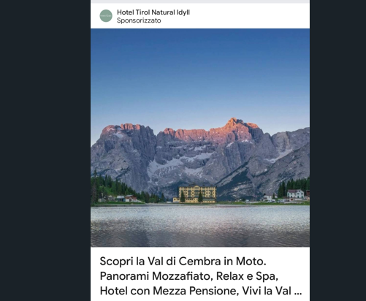The height and width of the screenshot is (301, 366).
Task: Click the Panorami Mozzafiato, Relax e Spa line
Action: pyautogui.click(x=189, y=276)
